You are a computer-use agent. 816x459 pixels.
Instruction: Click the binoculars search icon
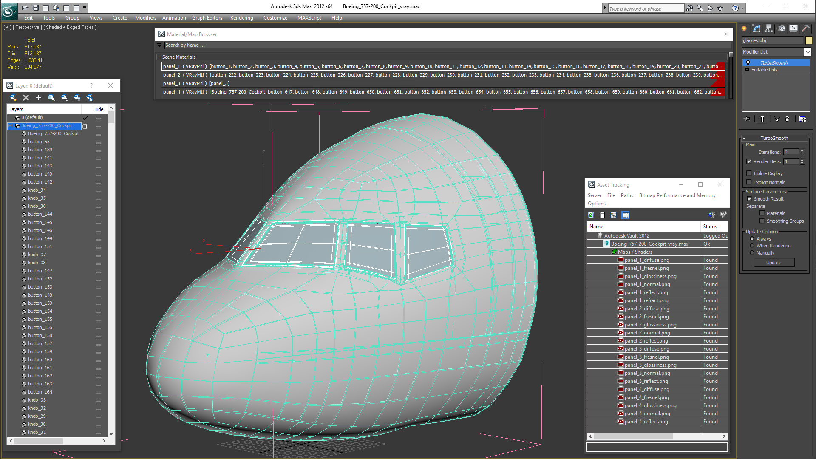click(690, 8)
